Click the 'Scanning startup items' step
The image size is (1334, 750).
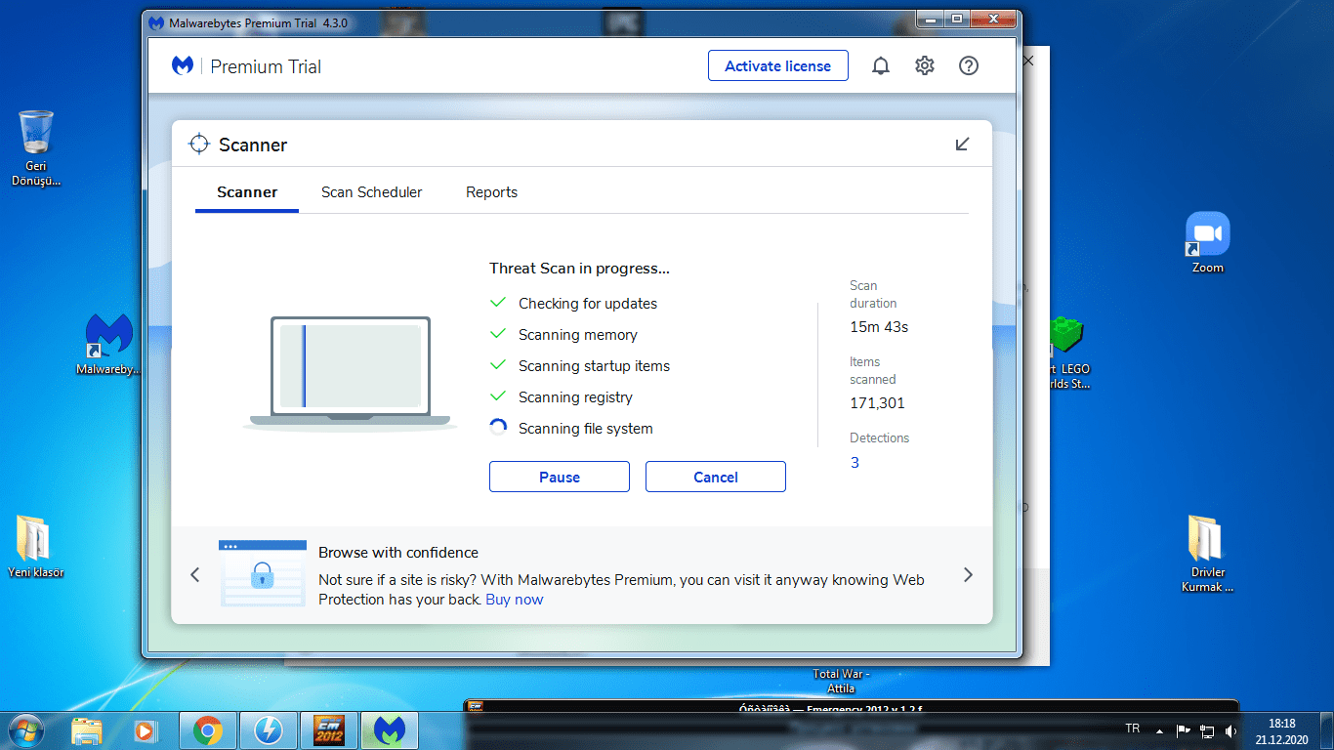coord(595,366)
